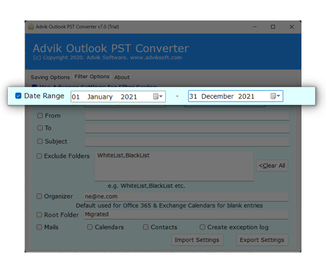The width and height of the screenshot is (326, 273).
Task: Enable Create exception log checkbox
Action: coord(202,227)
